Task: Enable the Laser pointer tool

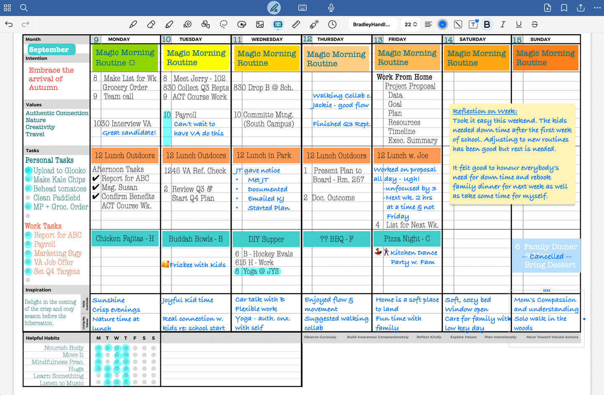Action: pos(314,25)
